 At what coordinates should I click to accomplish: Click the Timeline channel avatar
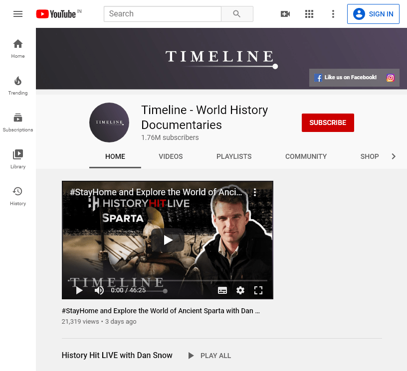(x=109, y=123)
